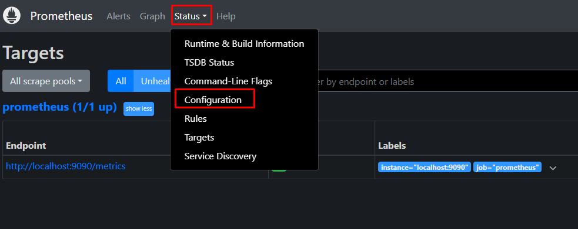Select Rules from Status menu
The width and height of the screenshot is (578, 229).
pyautogui.click(x=244, y=118)
